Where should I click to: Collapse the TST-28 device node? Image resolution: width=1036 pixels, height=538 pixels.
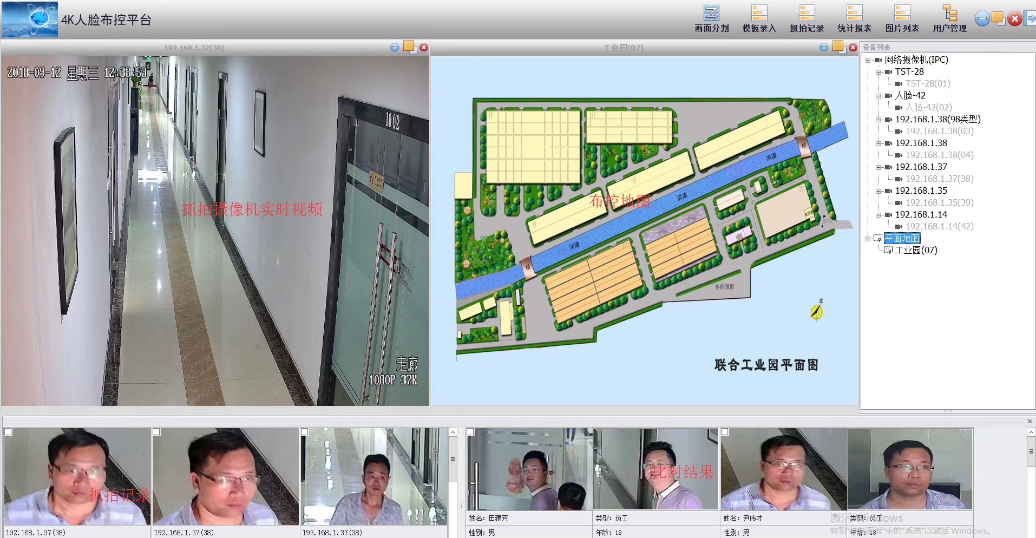click(878, 72)
